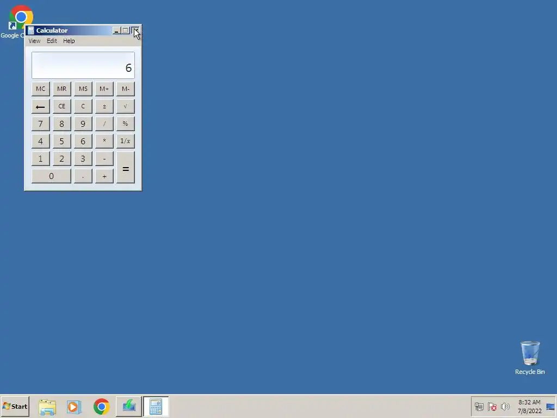This screenshot has height=418, width=557.
Task: Click the green arrow taskbar app
Action: (x=128, y=406)
